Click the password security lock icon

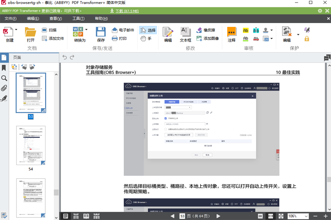pos(307,38)
